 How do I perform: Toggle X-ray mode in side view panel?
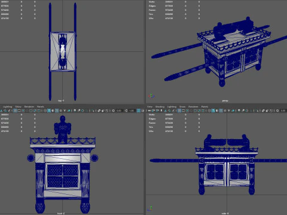(x=263, y=110)
